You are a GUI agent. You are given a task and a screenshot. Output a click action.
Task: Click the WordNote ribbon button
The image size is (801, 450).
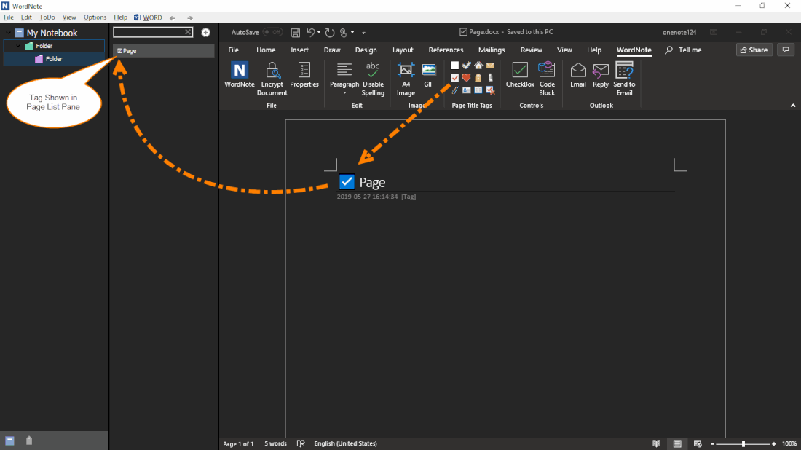coord(239,75)
